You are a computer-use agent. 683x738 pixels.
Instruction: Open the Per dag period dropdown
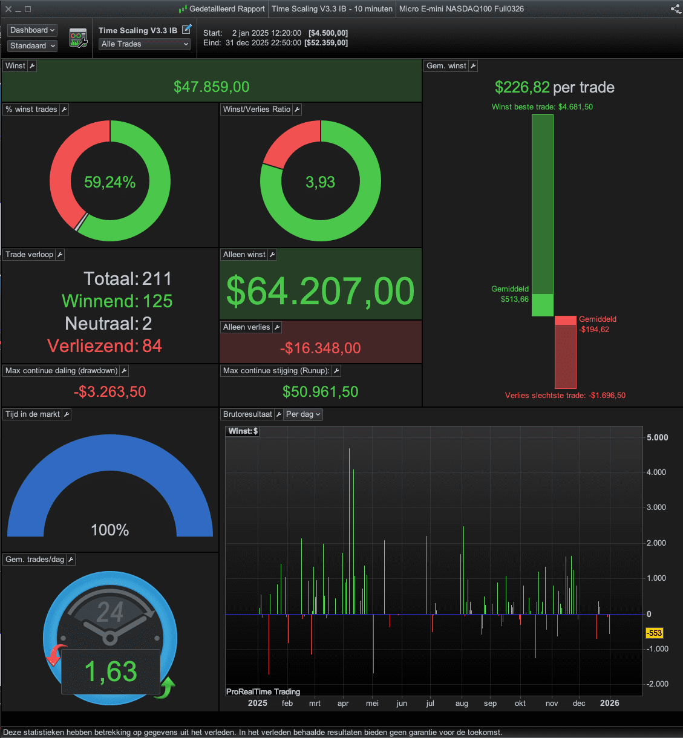(x=303, y=414)
